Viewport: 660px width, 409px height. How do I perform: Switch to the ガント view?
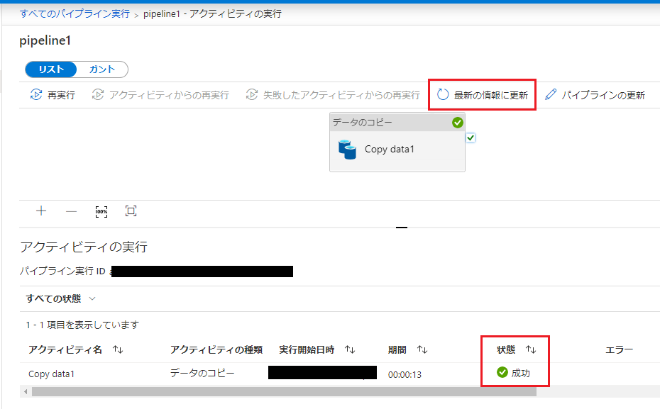(x=102, y=69)
